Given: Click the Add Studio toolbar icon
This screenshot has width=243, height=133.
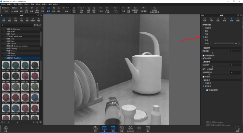Looking at the screenshot, I should click(x=107, y=8).
